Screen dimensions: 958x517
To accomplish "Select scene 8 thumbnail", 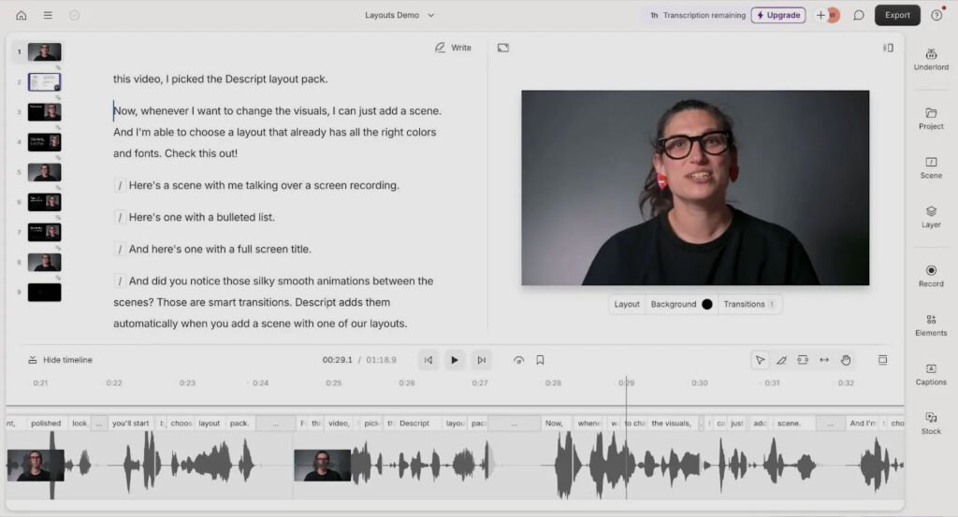I will [x=45, y=263].
